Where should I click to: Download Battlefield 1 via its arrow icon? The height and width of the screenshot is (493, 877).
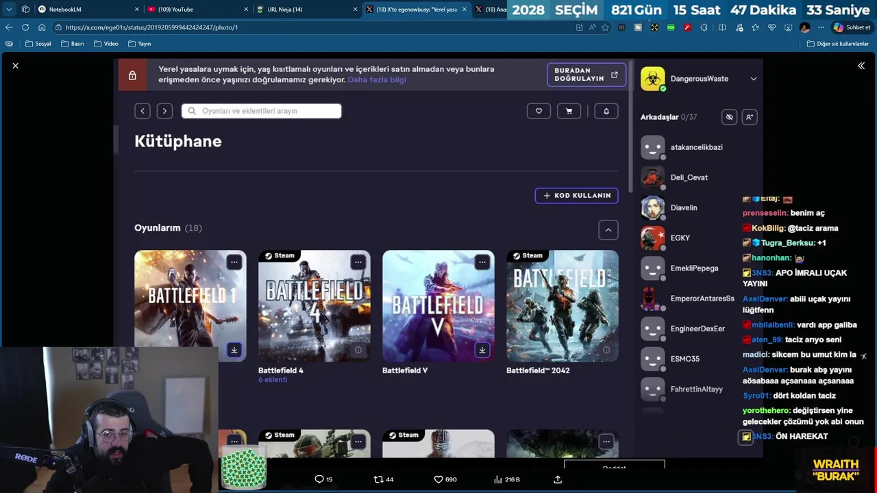tap(234, 350)
